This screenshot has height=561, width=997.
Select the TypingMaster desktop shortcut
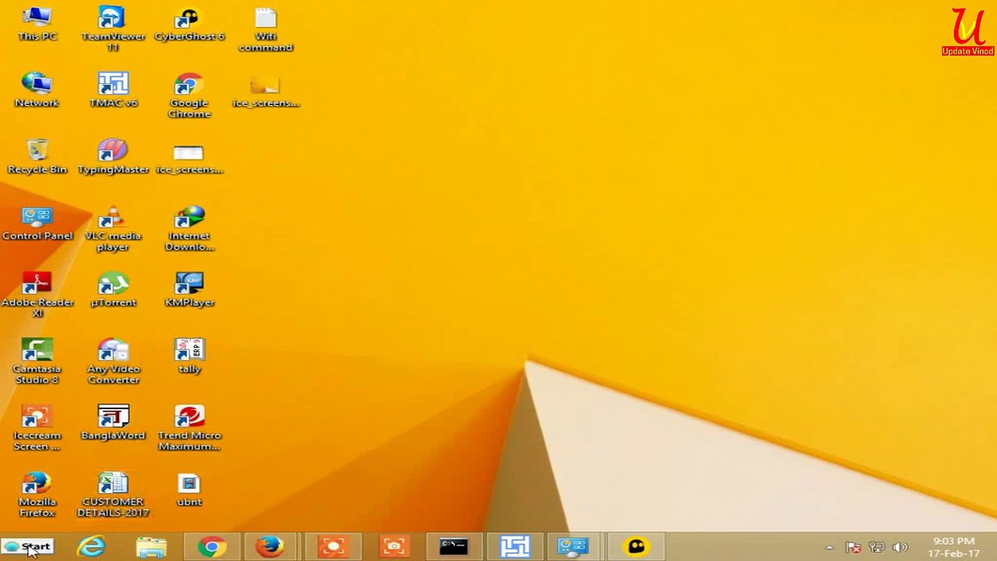coord(113,157)
